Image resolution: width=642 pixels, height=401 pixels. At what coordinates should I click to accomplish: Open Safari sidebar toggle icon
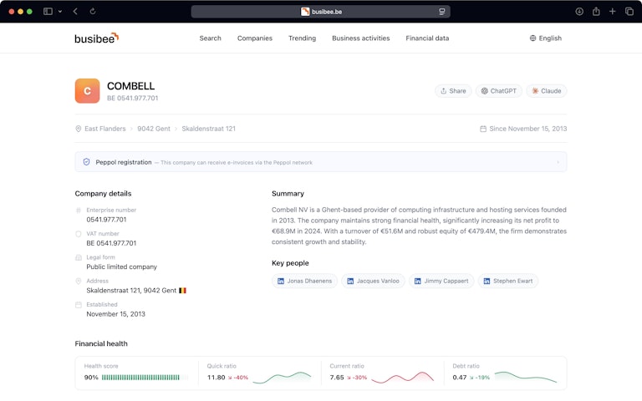(x=48, y=12)
